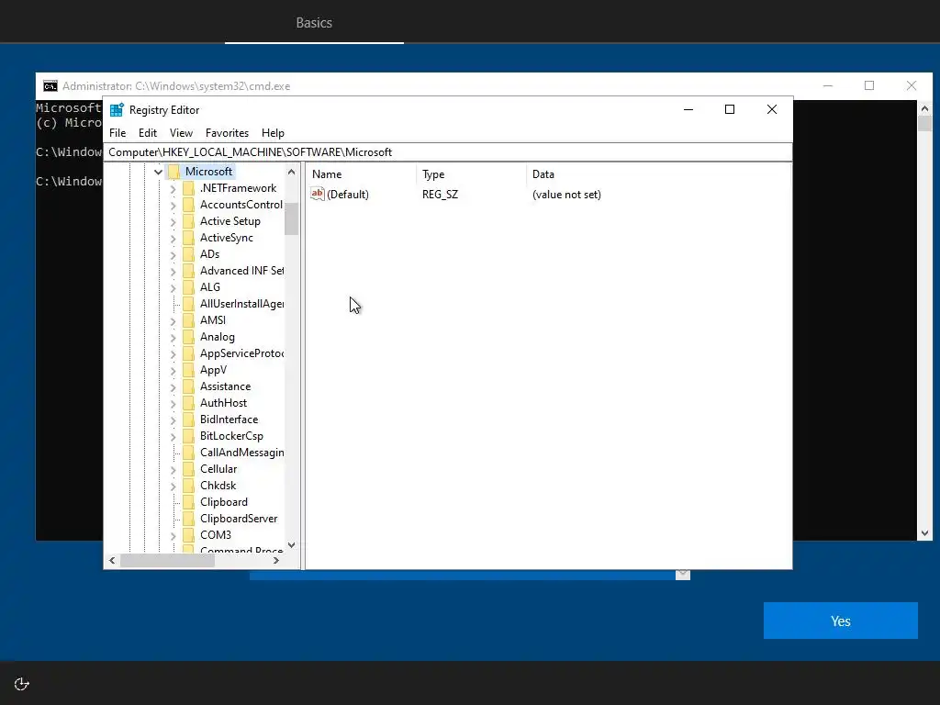Select the Advanced INF Setup folder icon
Image resolution: width=940 pixels, height=705 pixels.
[188, 271]
